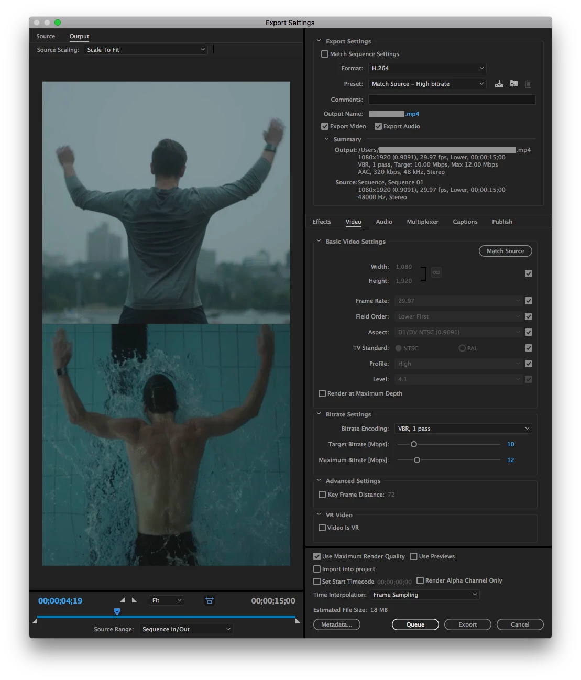Check Import into project
581x680 pixels.
(x=317, y=569)
